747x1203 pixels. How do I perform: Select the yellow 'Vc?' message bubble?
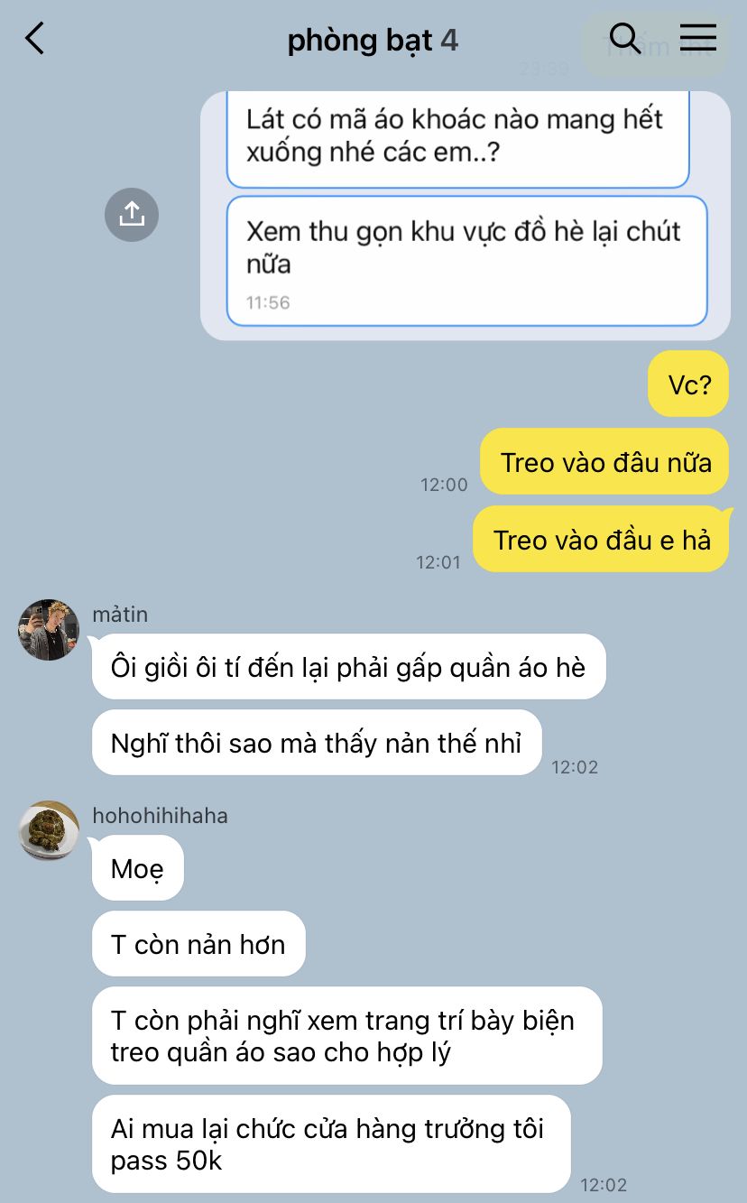point(688,384)
